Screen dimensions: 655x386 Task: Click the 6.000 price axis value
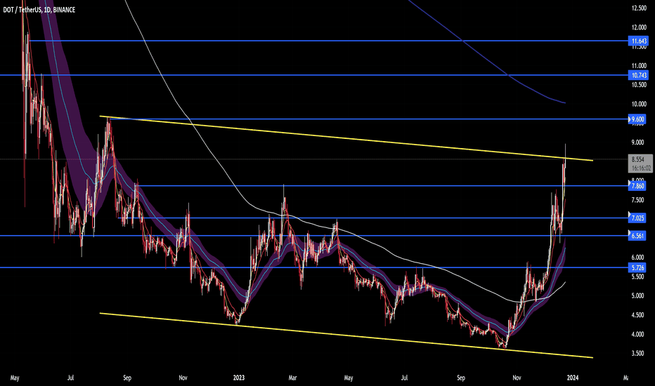638,258
